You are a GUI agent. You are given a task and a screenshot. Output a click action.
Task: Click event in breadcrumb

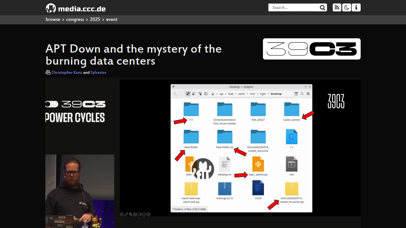[112, 19]
